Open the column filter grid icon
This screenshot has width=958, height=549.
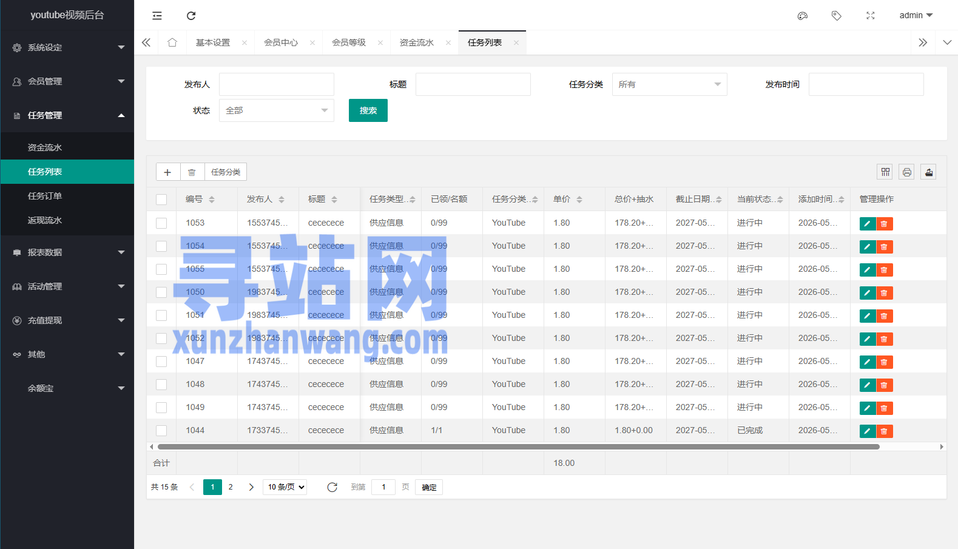886,172
